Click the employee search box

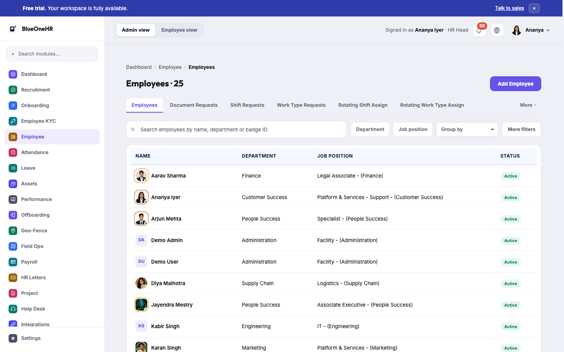(x=236, y=129)
